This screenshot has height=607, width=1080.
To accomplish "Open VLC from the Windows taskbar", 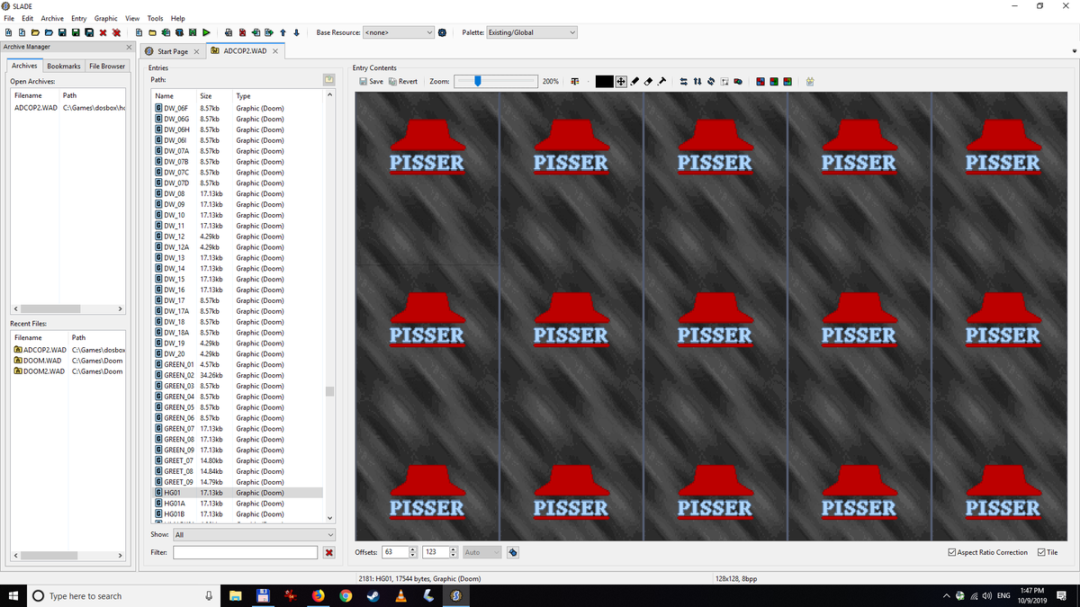I will pyautogui.click(x=400, y=595).
